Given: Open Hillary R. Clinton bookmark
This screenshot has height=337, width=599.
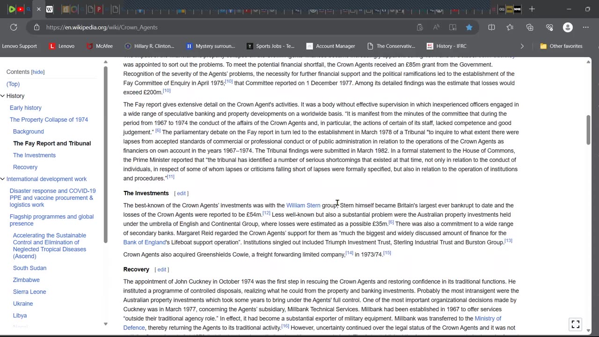Looking at the screenshot, I should [149, 46].
